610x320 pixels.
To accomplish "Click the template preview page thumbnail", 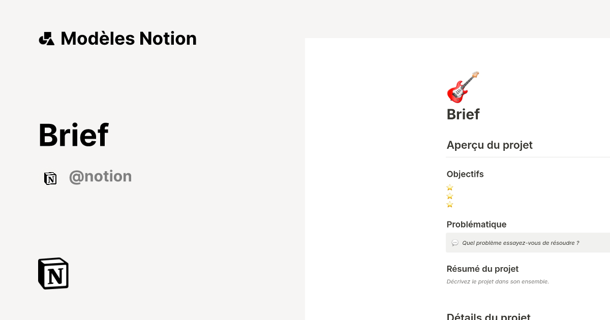I will pos(457,179).
